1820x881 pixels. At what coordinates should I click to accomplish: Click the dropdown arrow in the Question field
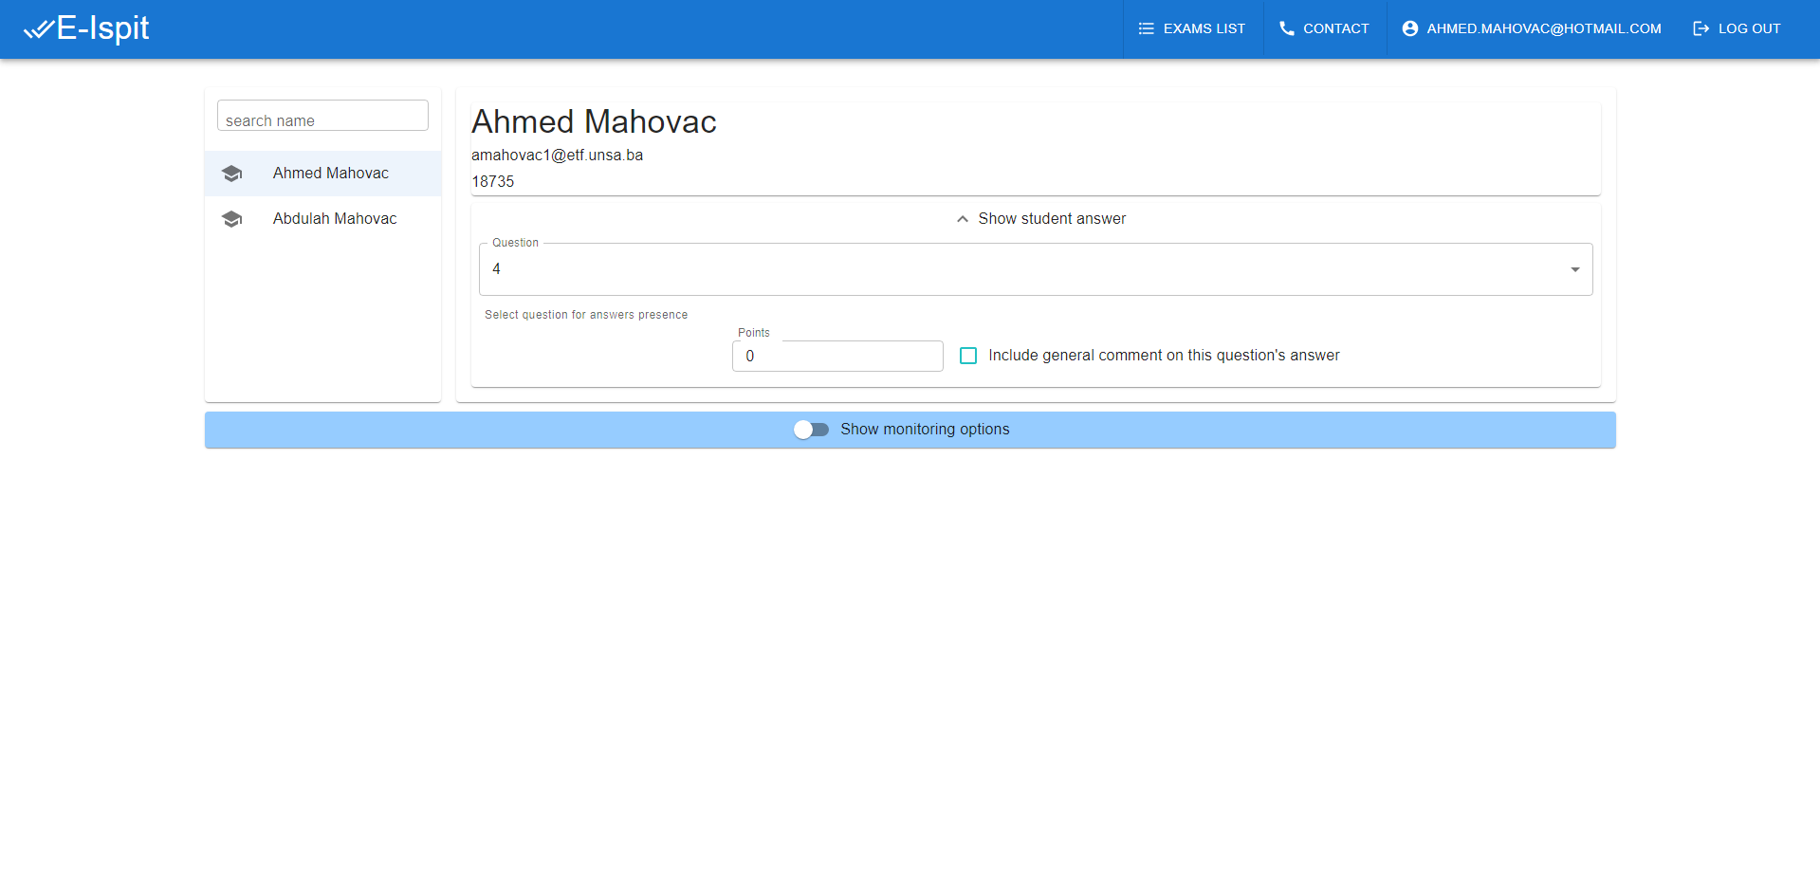[x=1574, y=268]
